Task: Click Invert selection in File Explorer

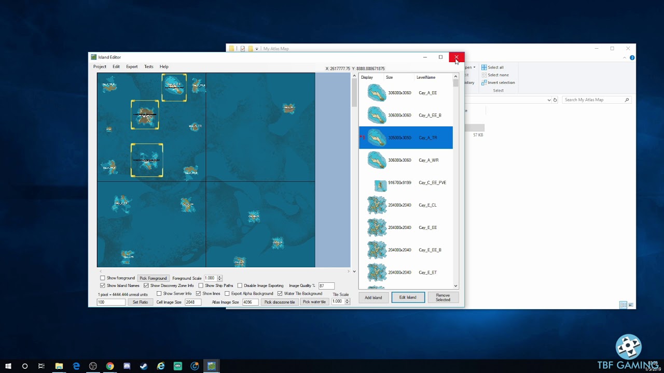Action: pyautogui.click(x=498, y=82)
